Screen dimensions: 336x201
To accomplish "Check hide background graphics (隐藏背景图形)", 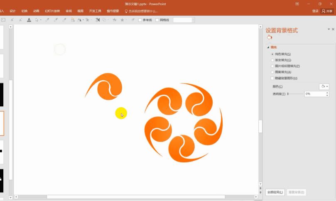I will pyautogui.click(x=272, y=78).
